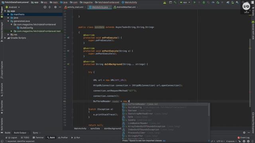The image size is (255, 143).
Task: Switch to activity_main.xml editor tab
Action: 75,7
